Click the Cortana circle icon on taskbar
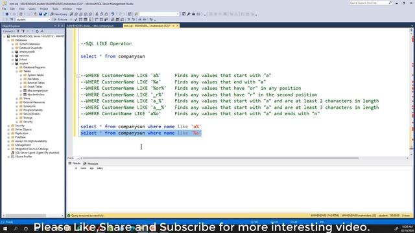Viewport: 415px width, 233px height. point(26,228)
